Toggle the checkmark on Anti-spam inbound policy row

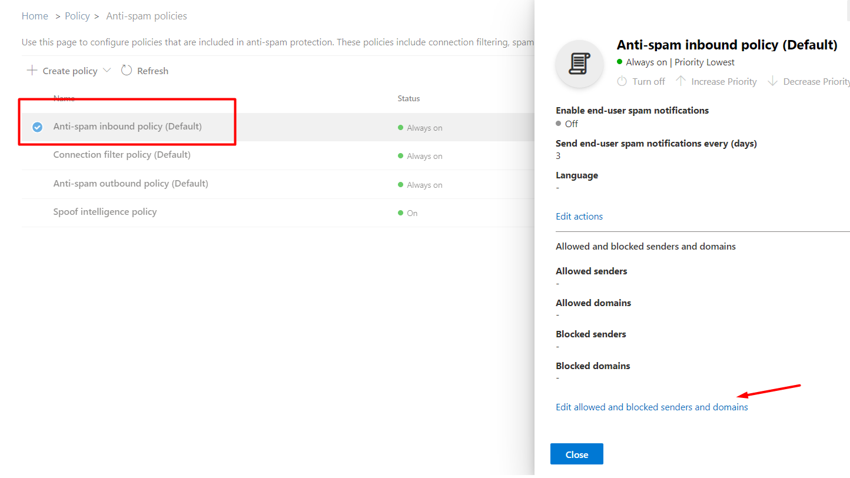click(37, 127)
